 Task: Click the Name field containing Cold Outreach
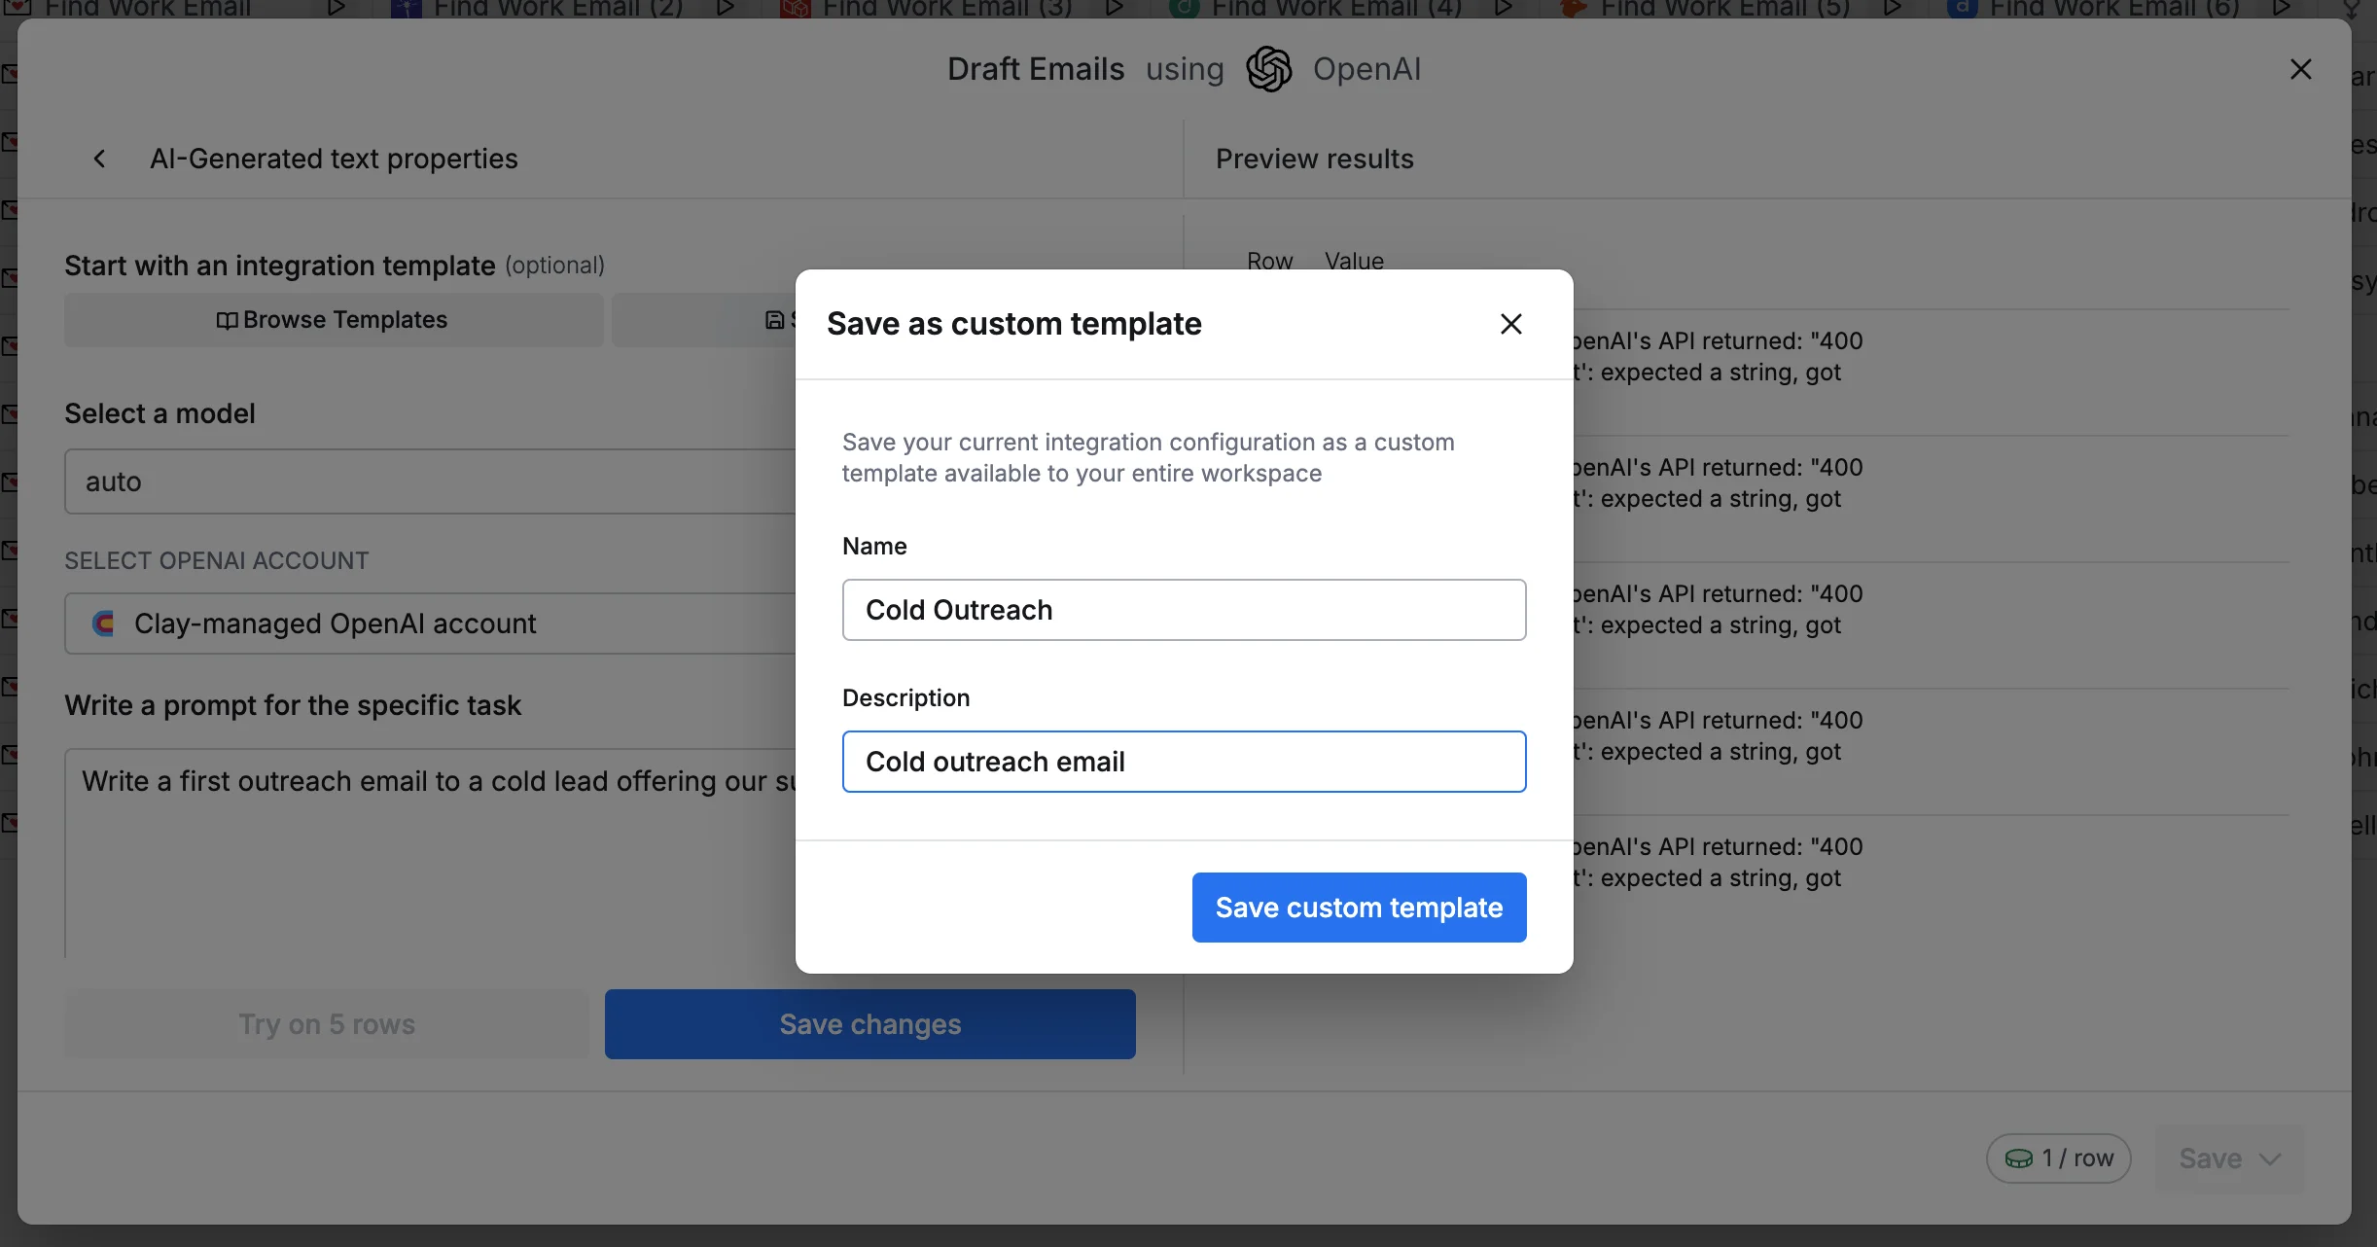[1184, 610]
